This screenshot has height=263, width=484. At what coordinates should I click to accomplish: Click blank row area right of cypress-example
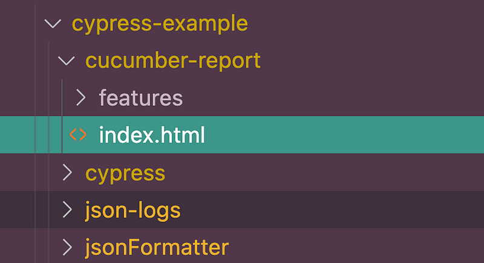pyautogui.click(x=363, y=24)
